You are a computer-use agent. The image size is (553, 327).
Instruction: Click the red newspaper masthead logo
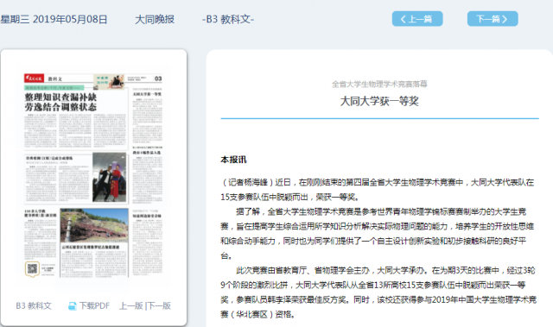click(34, 79)
